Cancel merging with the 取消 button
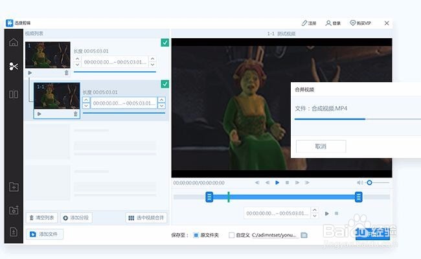Screen dimensions: 421x259 321,146
